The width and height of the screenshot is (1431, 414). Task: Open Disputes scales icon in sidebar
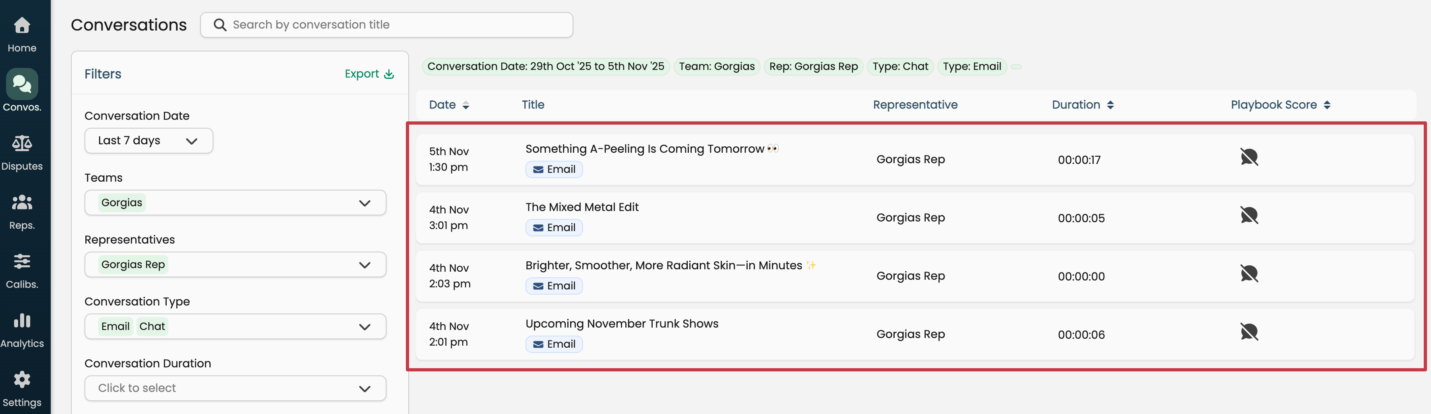click(x=22, y=143)
